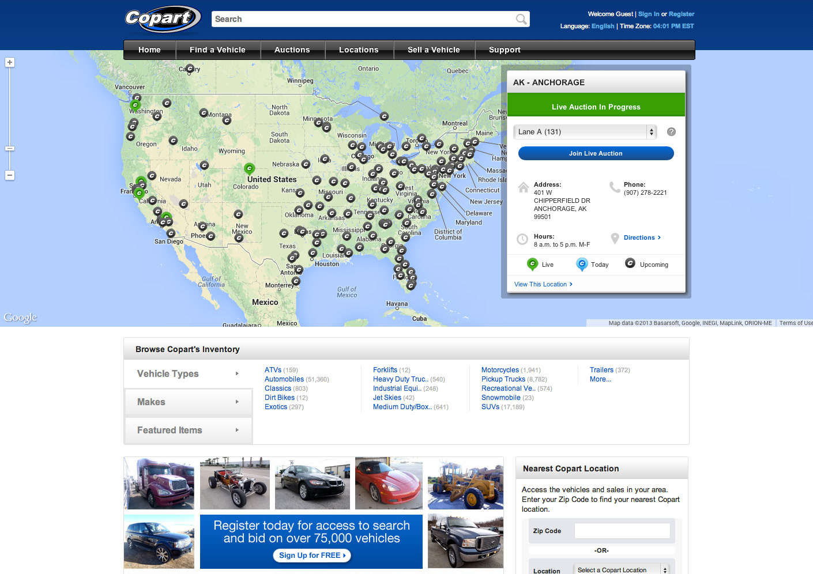The height and width of the screenshot is (574, 813).
Task: Open the Automobiles inventory link
Action: pos(284,379)
